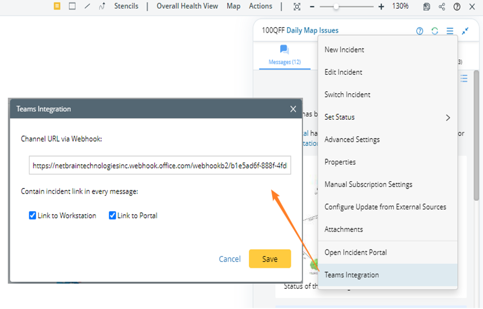Save the Teams Integration settings

click(x=270, y=259)
